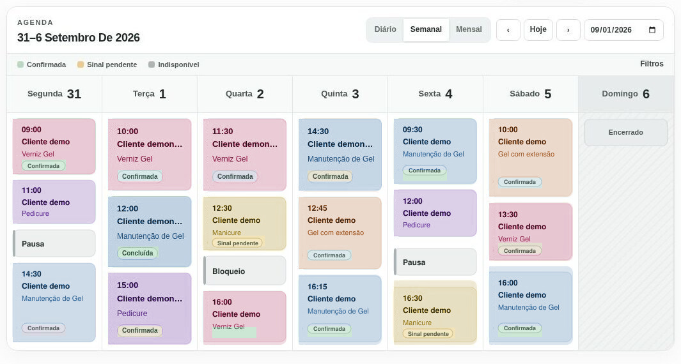681x364 pixels.
Task: Open Monday 09:00 Verniz Gel appointment
Action: coord(54,146)
